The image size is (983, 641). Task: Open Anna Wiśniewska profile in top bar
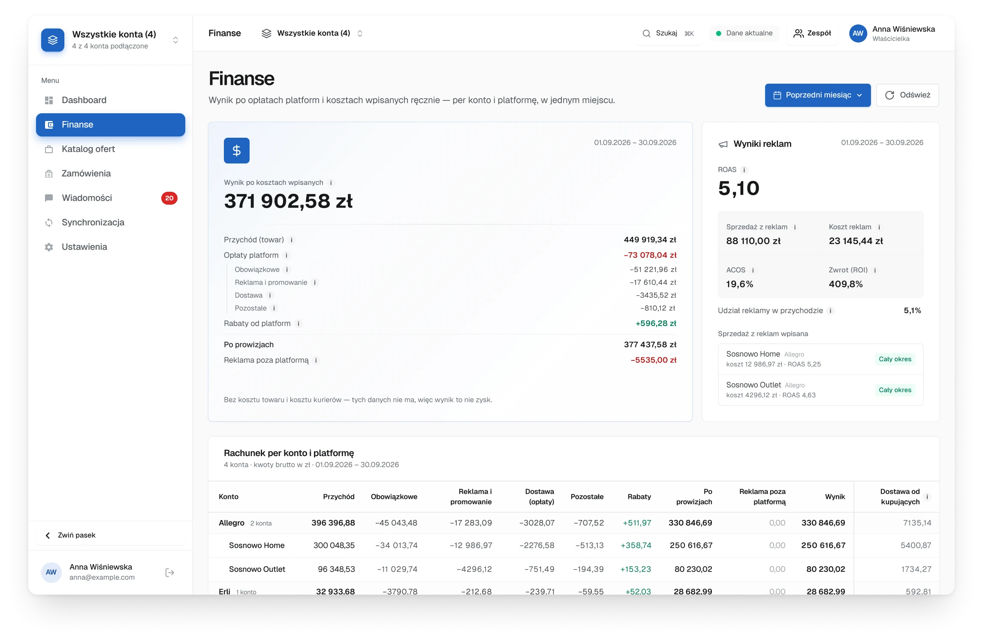tap(892, 33)
